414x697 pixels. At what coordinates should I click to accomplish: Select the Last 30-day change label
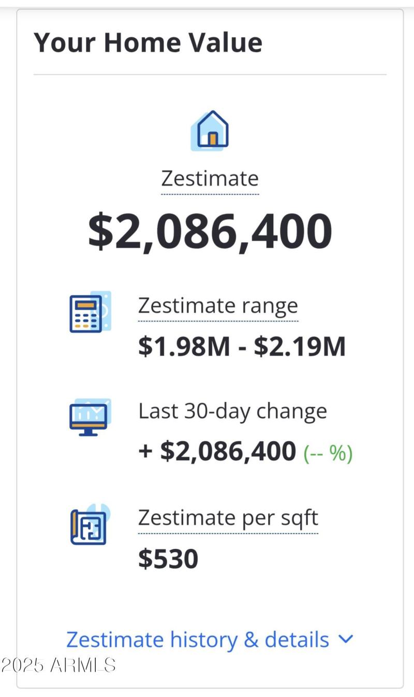(232, 411)
